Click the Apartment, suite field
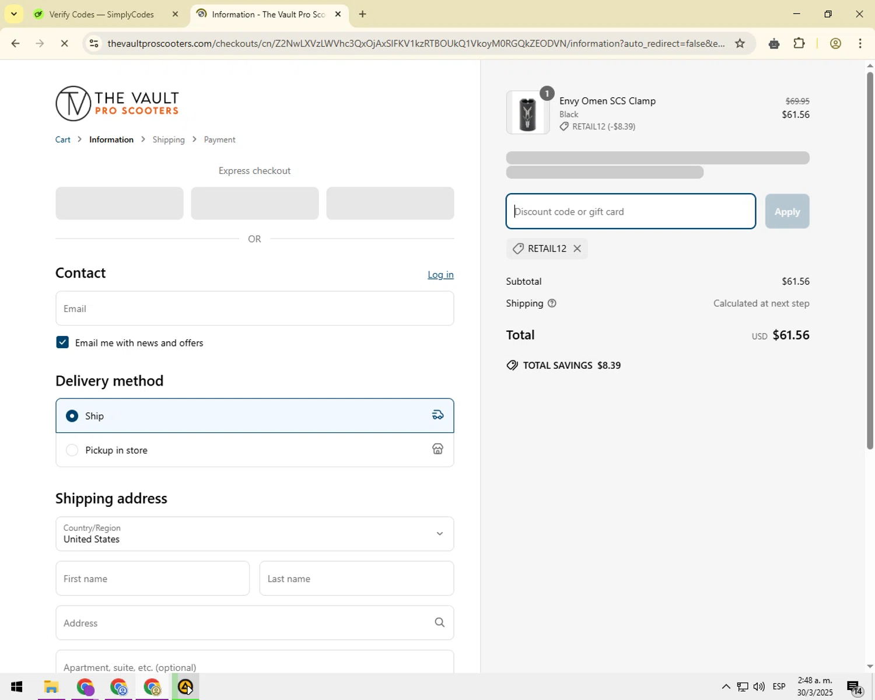 (255, 662)
